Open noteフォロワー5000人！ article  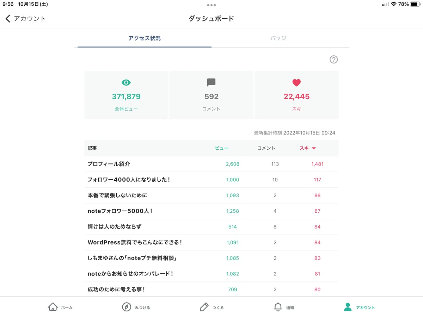click(120, 211)
